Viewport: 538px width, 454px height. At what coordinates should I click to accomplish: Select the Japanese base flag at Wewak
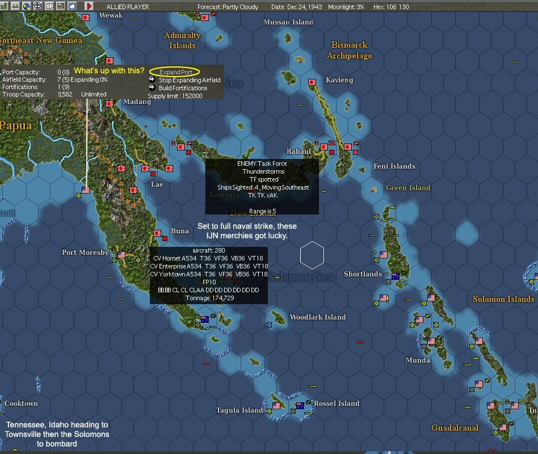point(86,18)
